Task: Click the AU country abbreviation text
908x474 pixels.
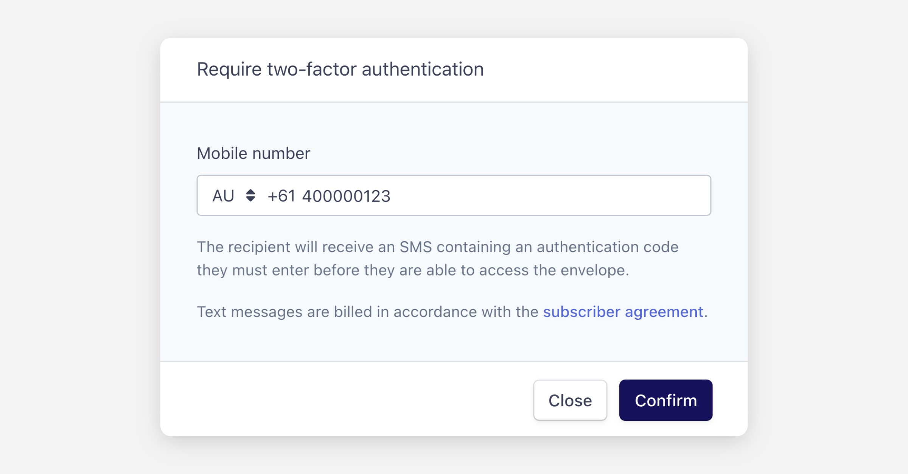Action: click(223, 196)
